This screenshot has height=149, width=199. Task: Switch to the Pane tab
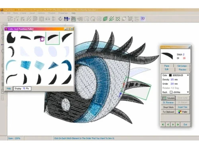click(x=167, y=66)
